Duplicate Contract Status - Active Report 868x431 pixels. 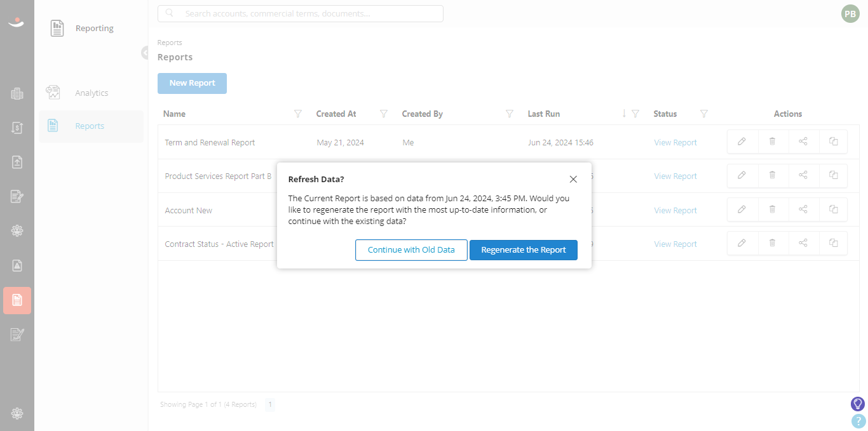[x=834, y=243]
